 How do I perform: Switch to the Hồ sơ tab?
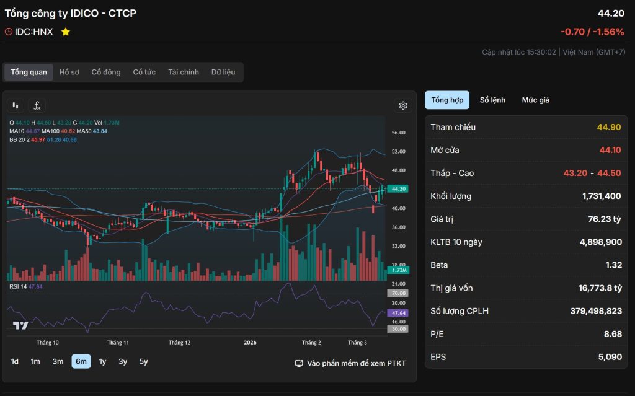tap(69, 73)
